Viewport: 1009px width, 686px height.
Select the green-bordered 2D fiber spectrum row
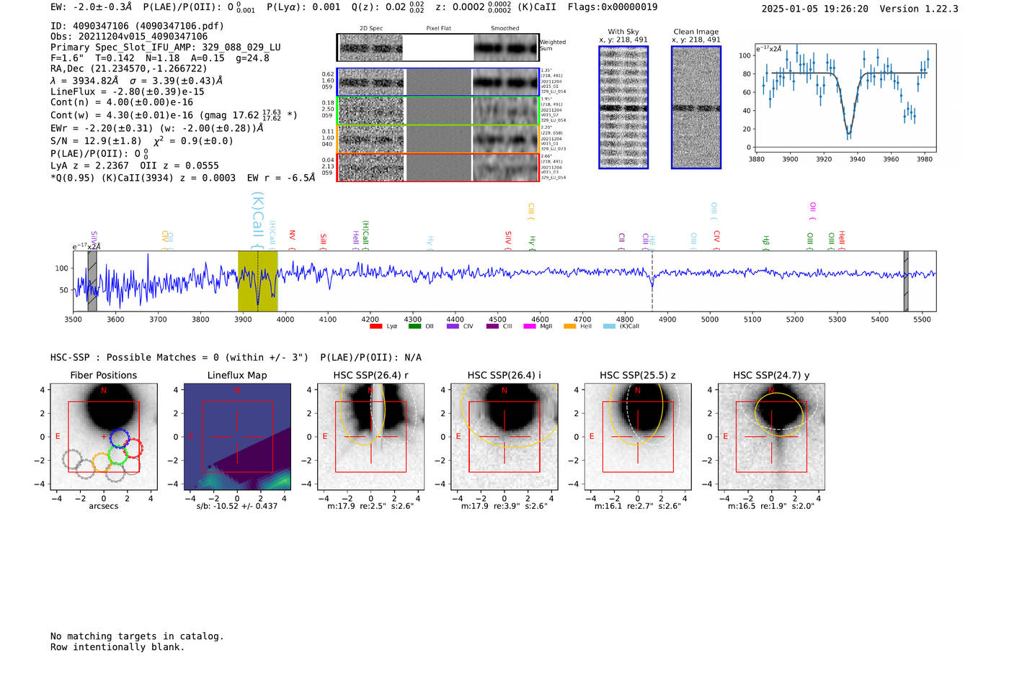point(437,111)
